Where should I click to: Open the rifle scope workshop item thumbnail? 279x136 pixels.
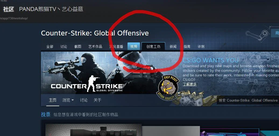pyautogui.click(x=93, y=130)
